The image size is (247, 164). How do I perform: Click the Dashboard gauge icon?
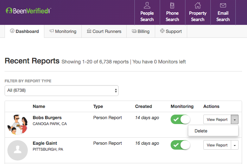coord(12,31)
